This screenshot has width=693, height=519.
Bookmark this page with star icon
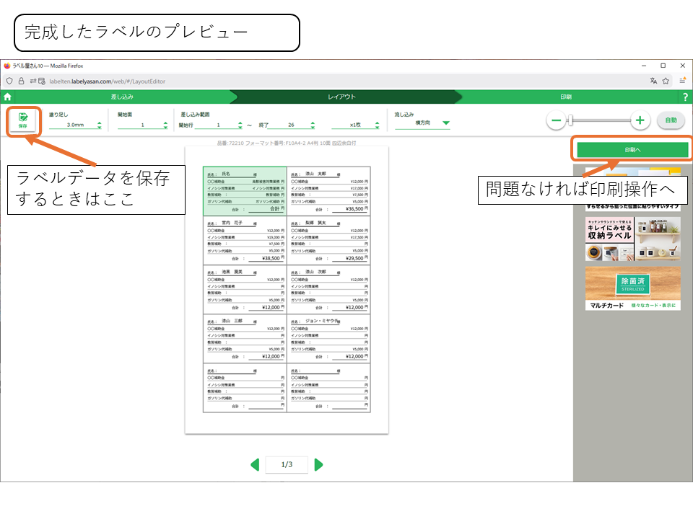click(666, 81)
